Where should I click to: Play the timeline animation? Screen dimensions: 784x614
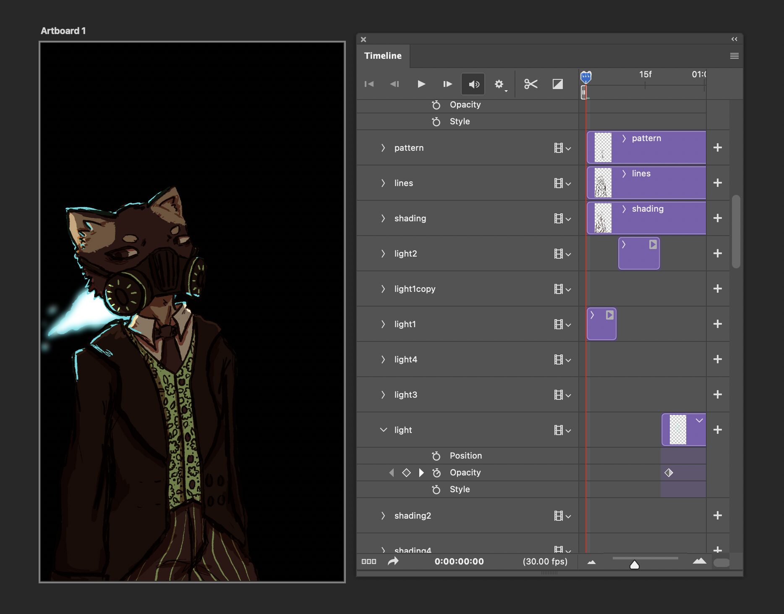421,84
